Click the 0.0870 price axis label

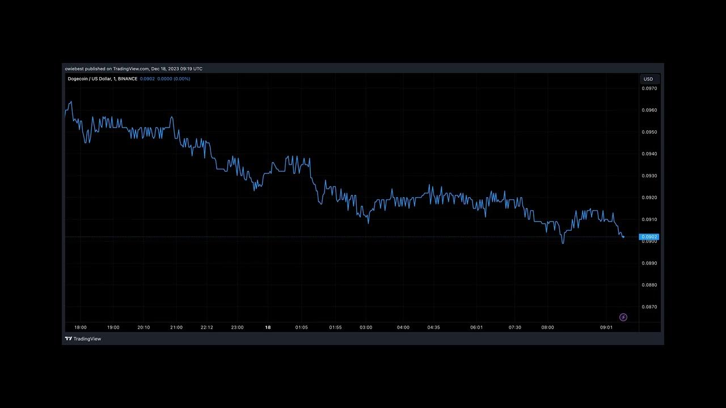pyautogui.click(x=649, y=307)
